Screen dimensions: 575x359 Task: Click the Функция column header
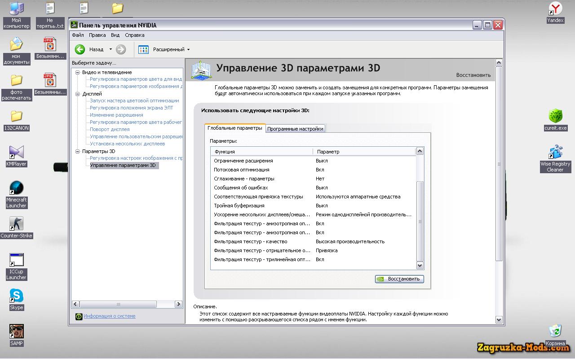click(x=262, y=151)
